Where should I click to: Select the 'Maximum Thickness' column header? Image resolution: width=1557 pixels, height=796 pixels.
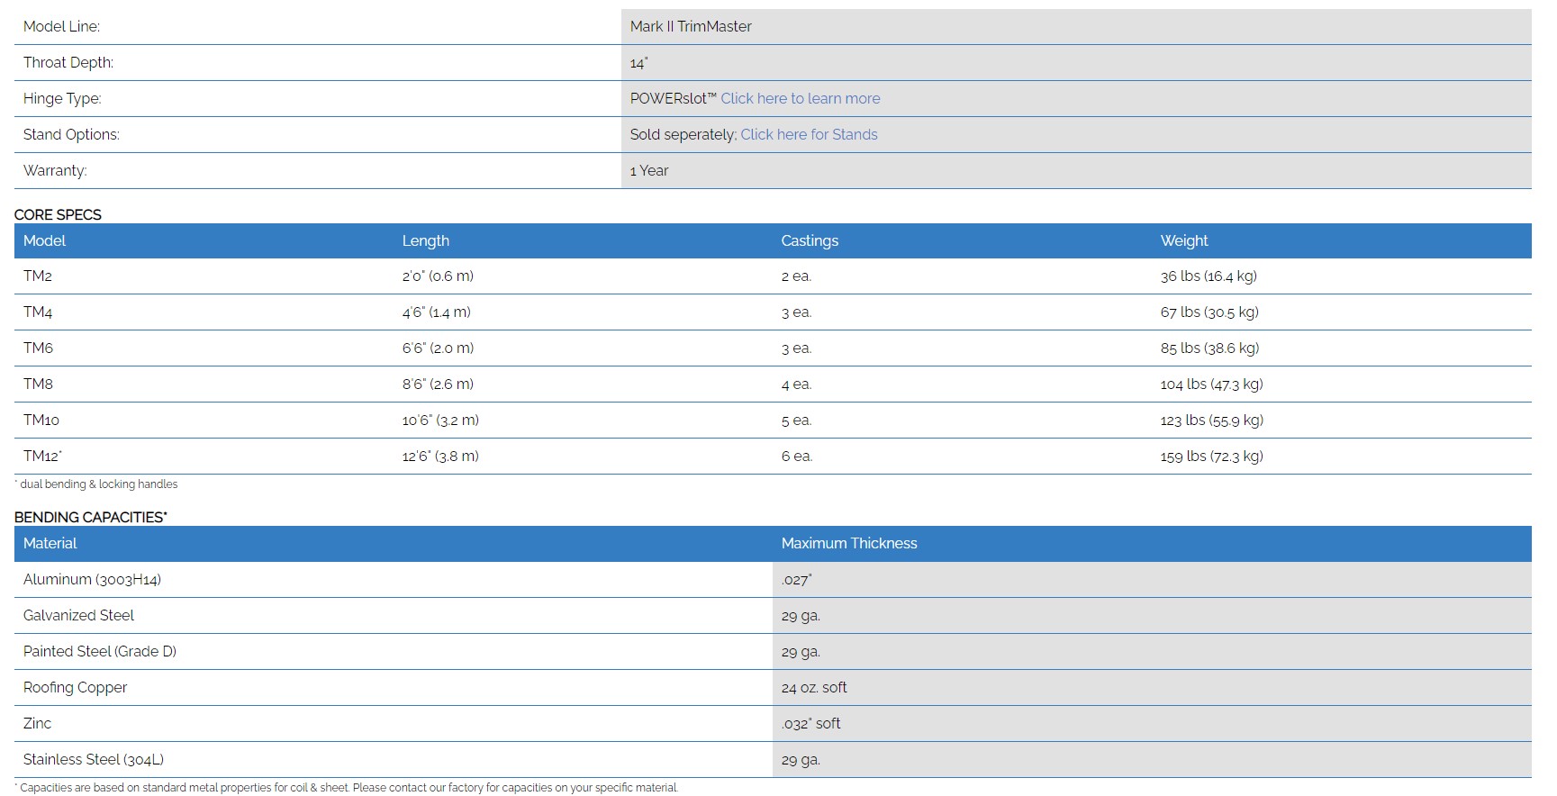tap(849, 543)
